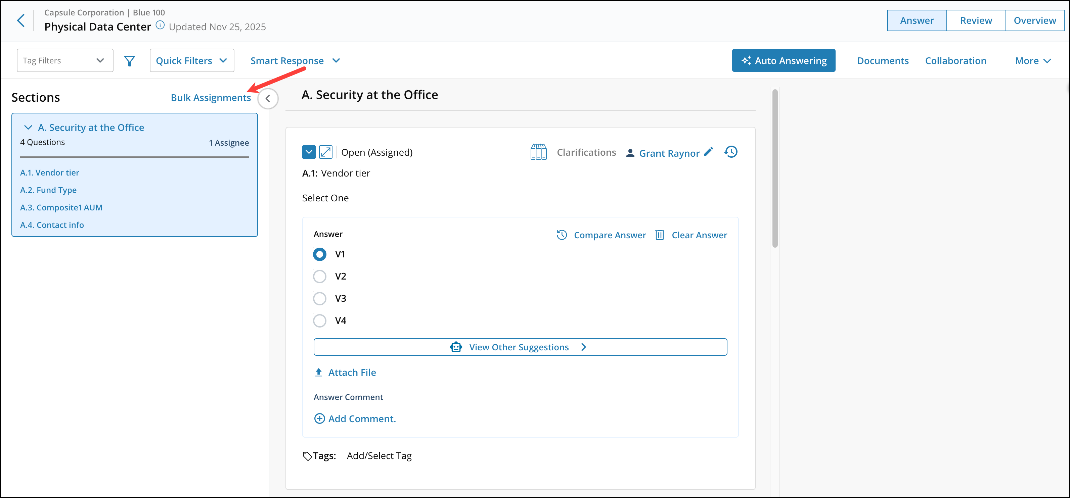Edit assignee with the pencil icon

[x=709, y=152]
